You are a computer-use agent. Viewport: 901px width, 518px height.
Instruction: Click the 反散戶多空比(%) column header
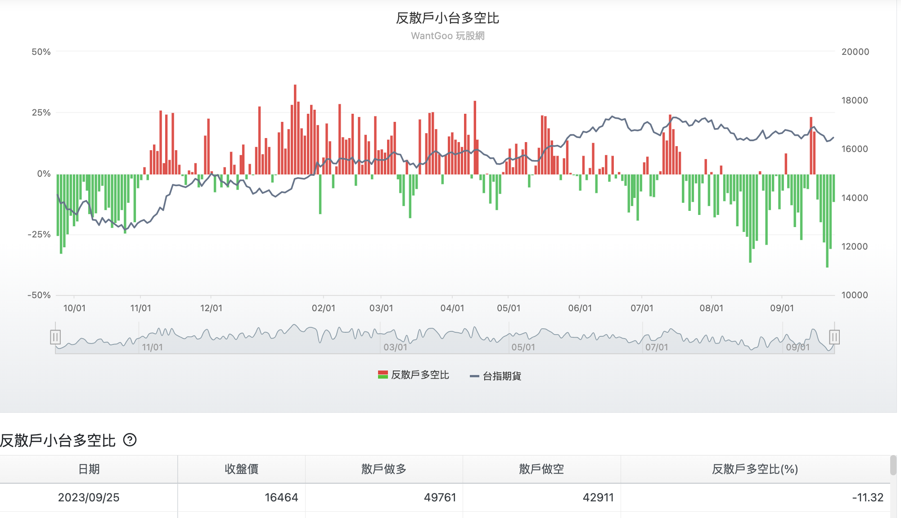[x=755, y=469]
